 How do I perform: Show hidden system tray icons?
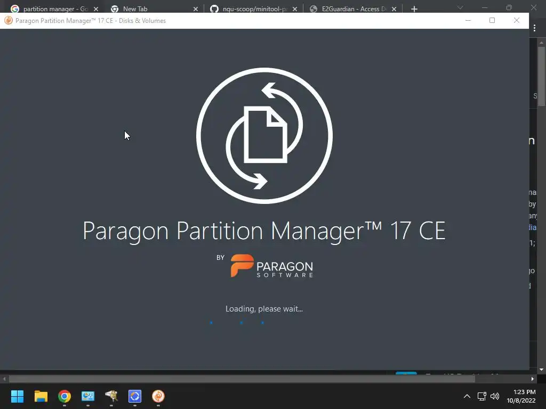pyautogui.click(x=467, y=396)
